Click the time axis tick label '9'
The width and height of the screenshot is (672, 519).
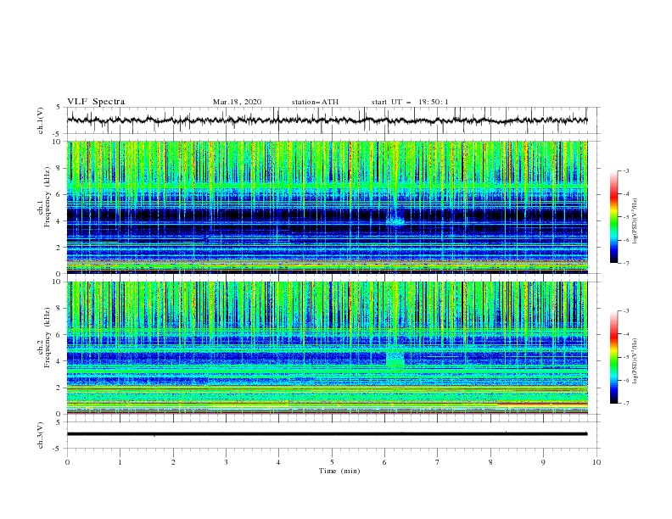tap(543, 462)
